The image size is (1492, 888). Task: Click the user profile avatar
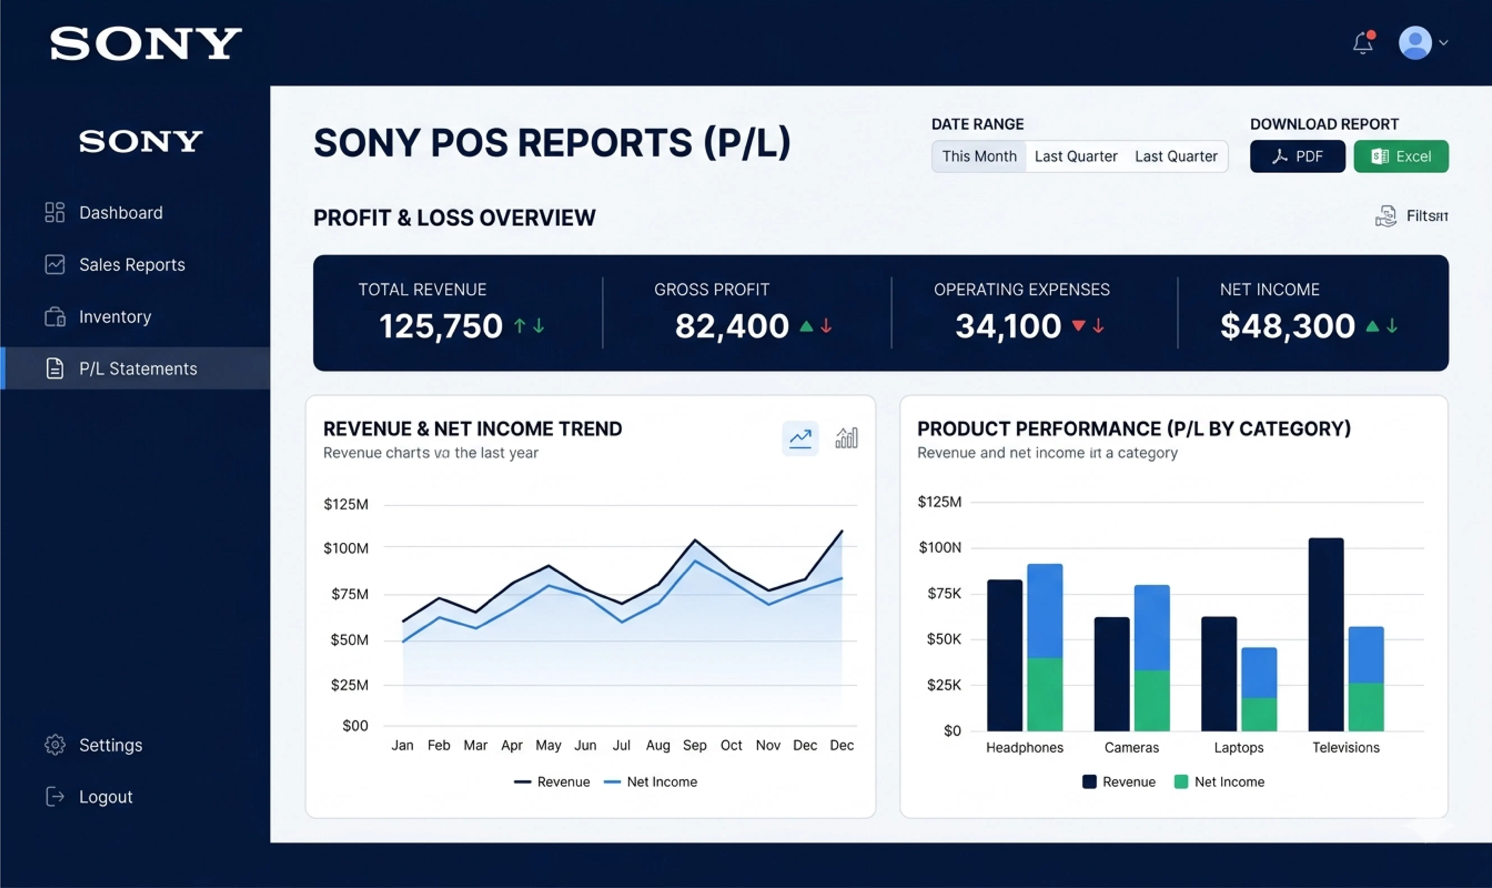(1415, 43)
